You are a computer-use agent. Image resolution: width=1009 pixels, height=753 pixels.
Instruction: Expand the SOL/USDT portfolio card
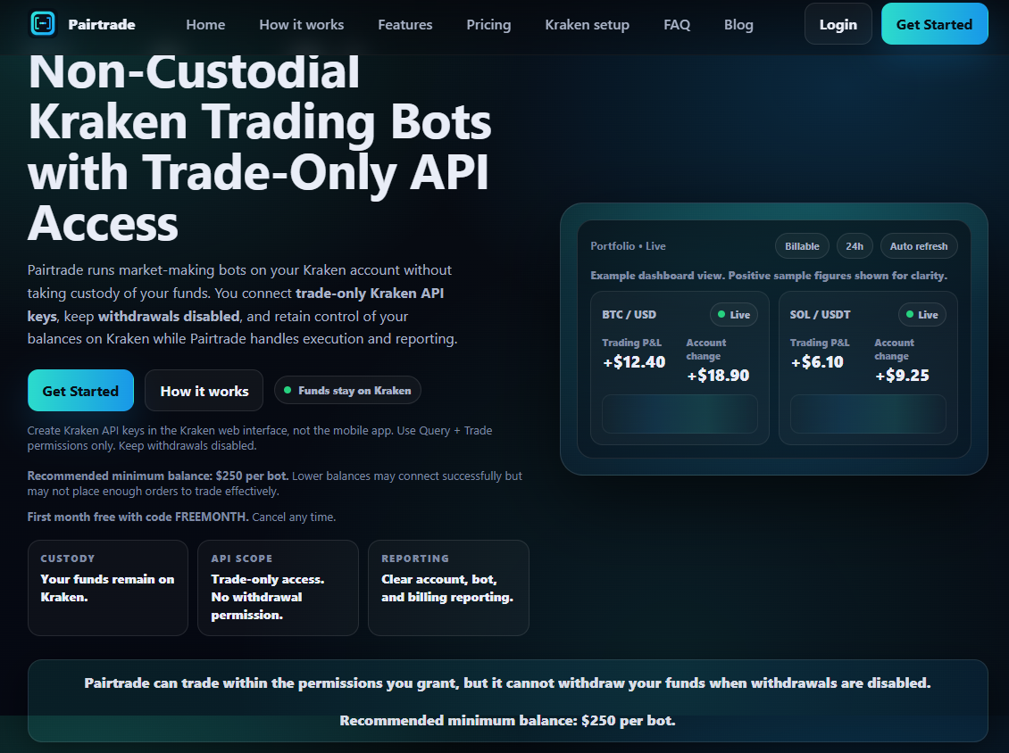867,368
